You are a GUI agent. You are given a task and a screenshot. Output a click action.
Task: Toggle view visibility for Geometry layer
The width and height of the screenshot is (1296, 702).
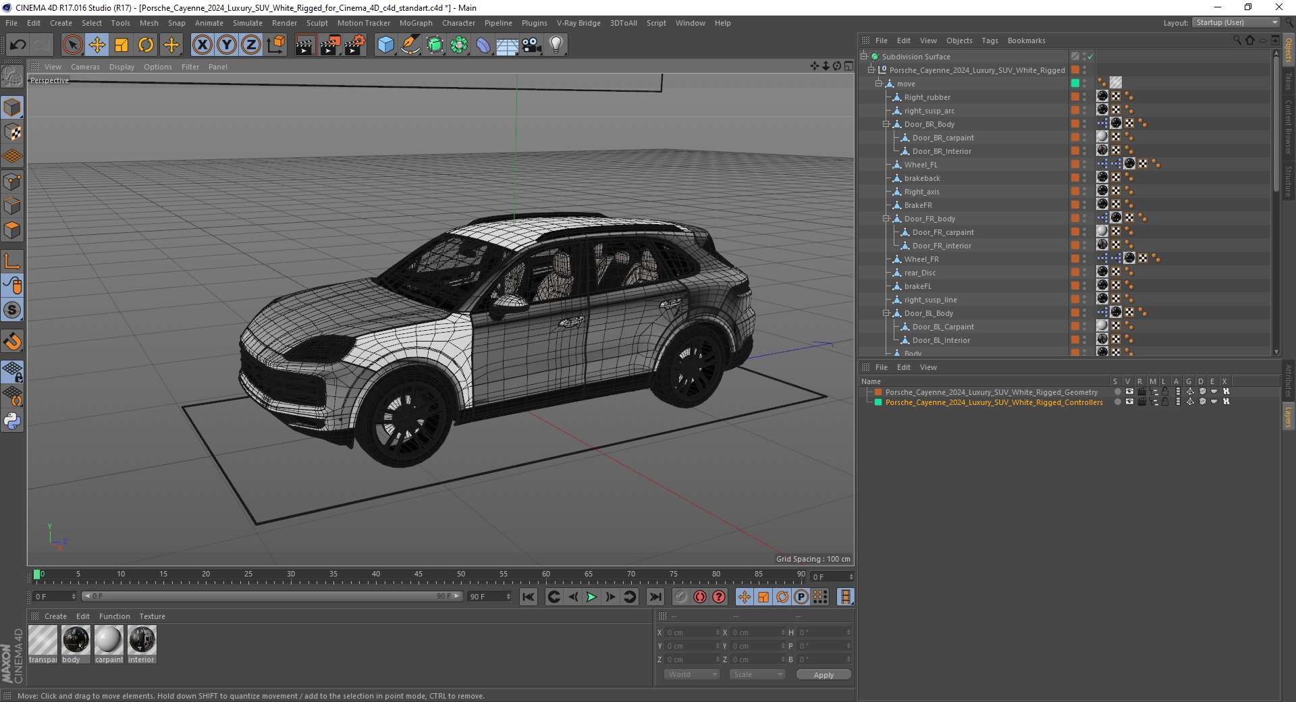[x=1129, y=391]
